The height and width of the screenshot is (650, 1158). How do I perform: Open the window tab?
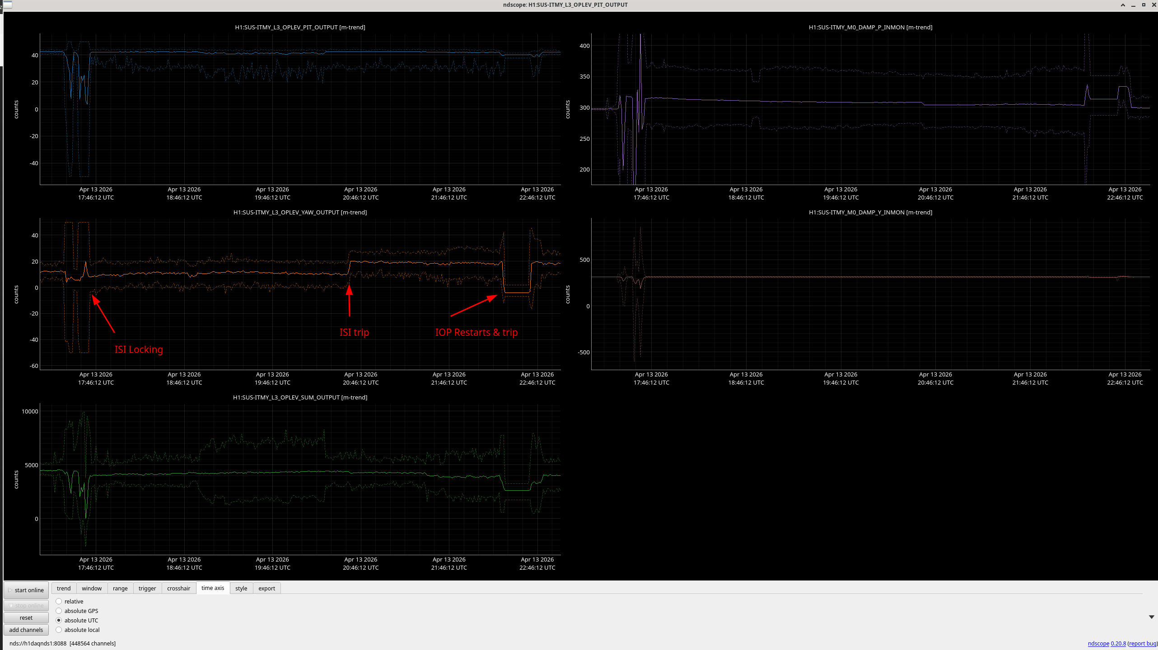click(92, 588)
